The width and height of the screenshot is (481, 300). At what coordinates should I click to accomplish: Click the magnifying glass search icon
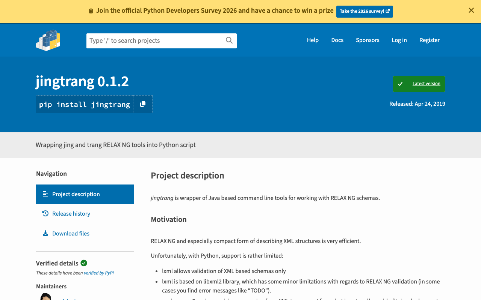(229, 40)
